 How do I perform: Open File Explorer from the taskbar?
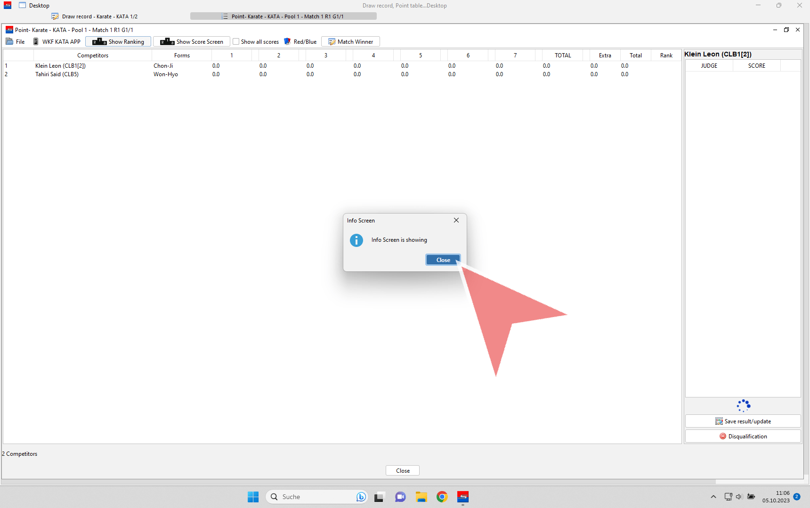click(x=421, y=497)
